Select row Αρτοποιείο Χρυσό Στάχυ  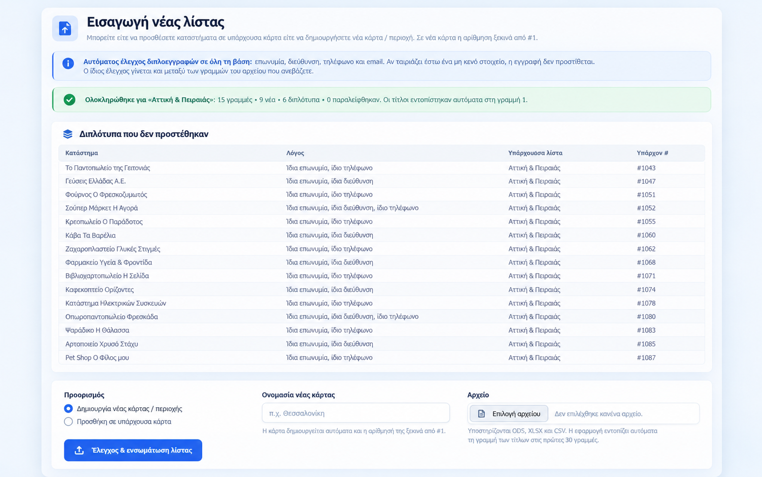tap(381, 344)
